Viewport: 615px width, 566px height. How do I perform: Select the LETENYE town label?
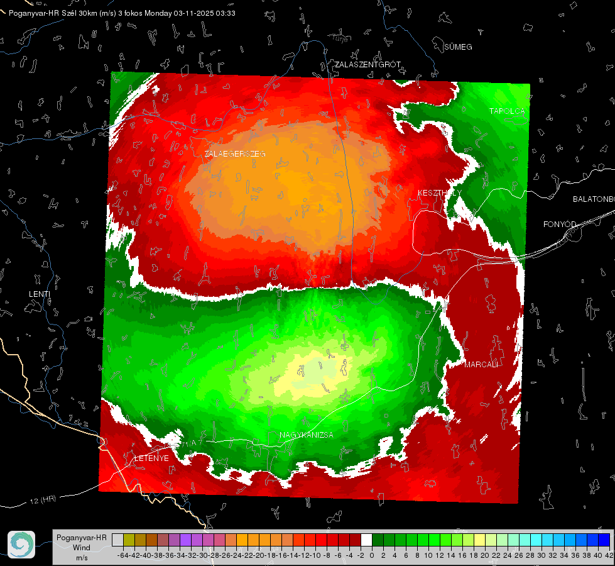[x=151, y=458]
